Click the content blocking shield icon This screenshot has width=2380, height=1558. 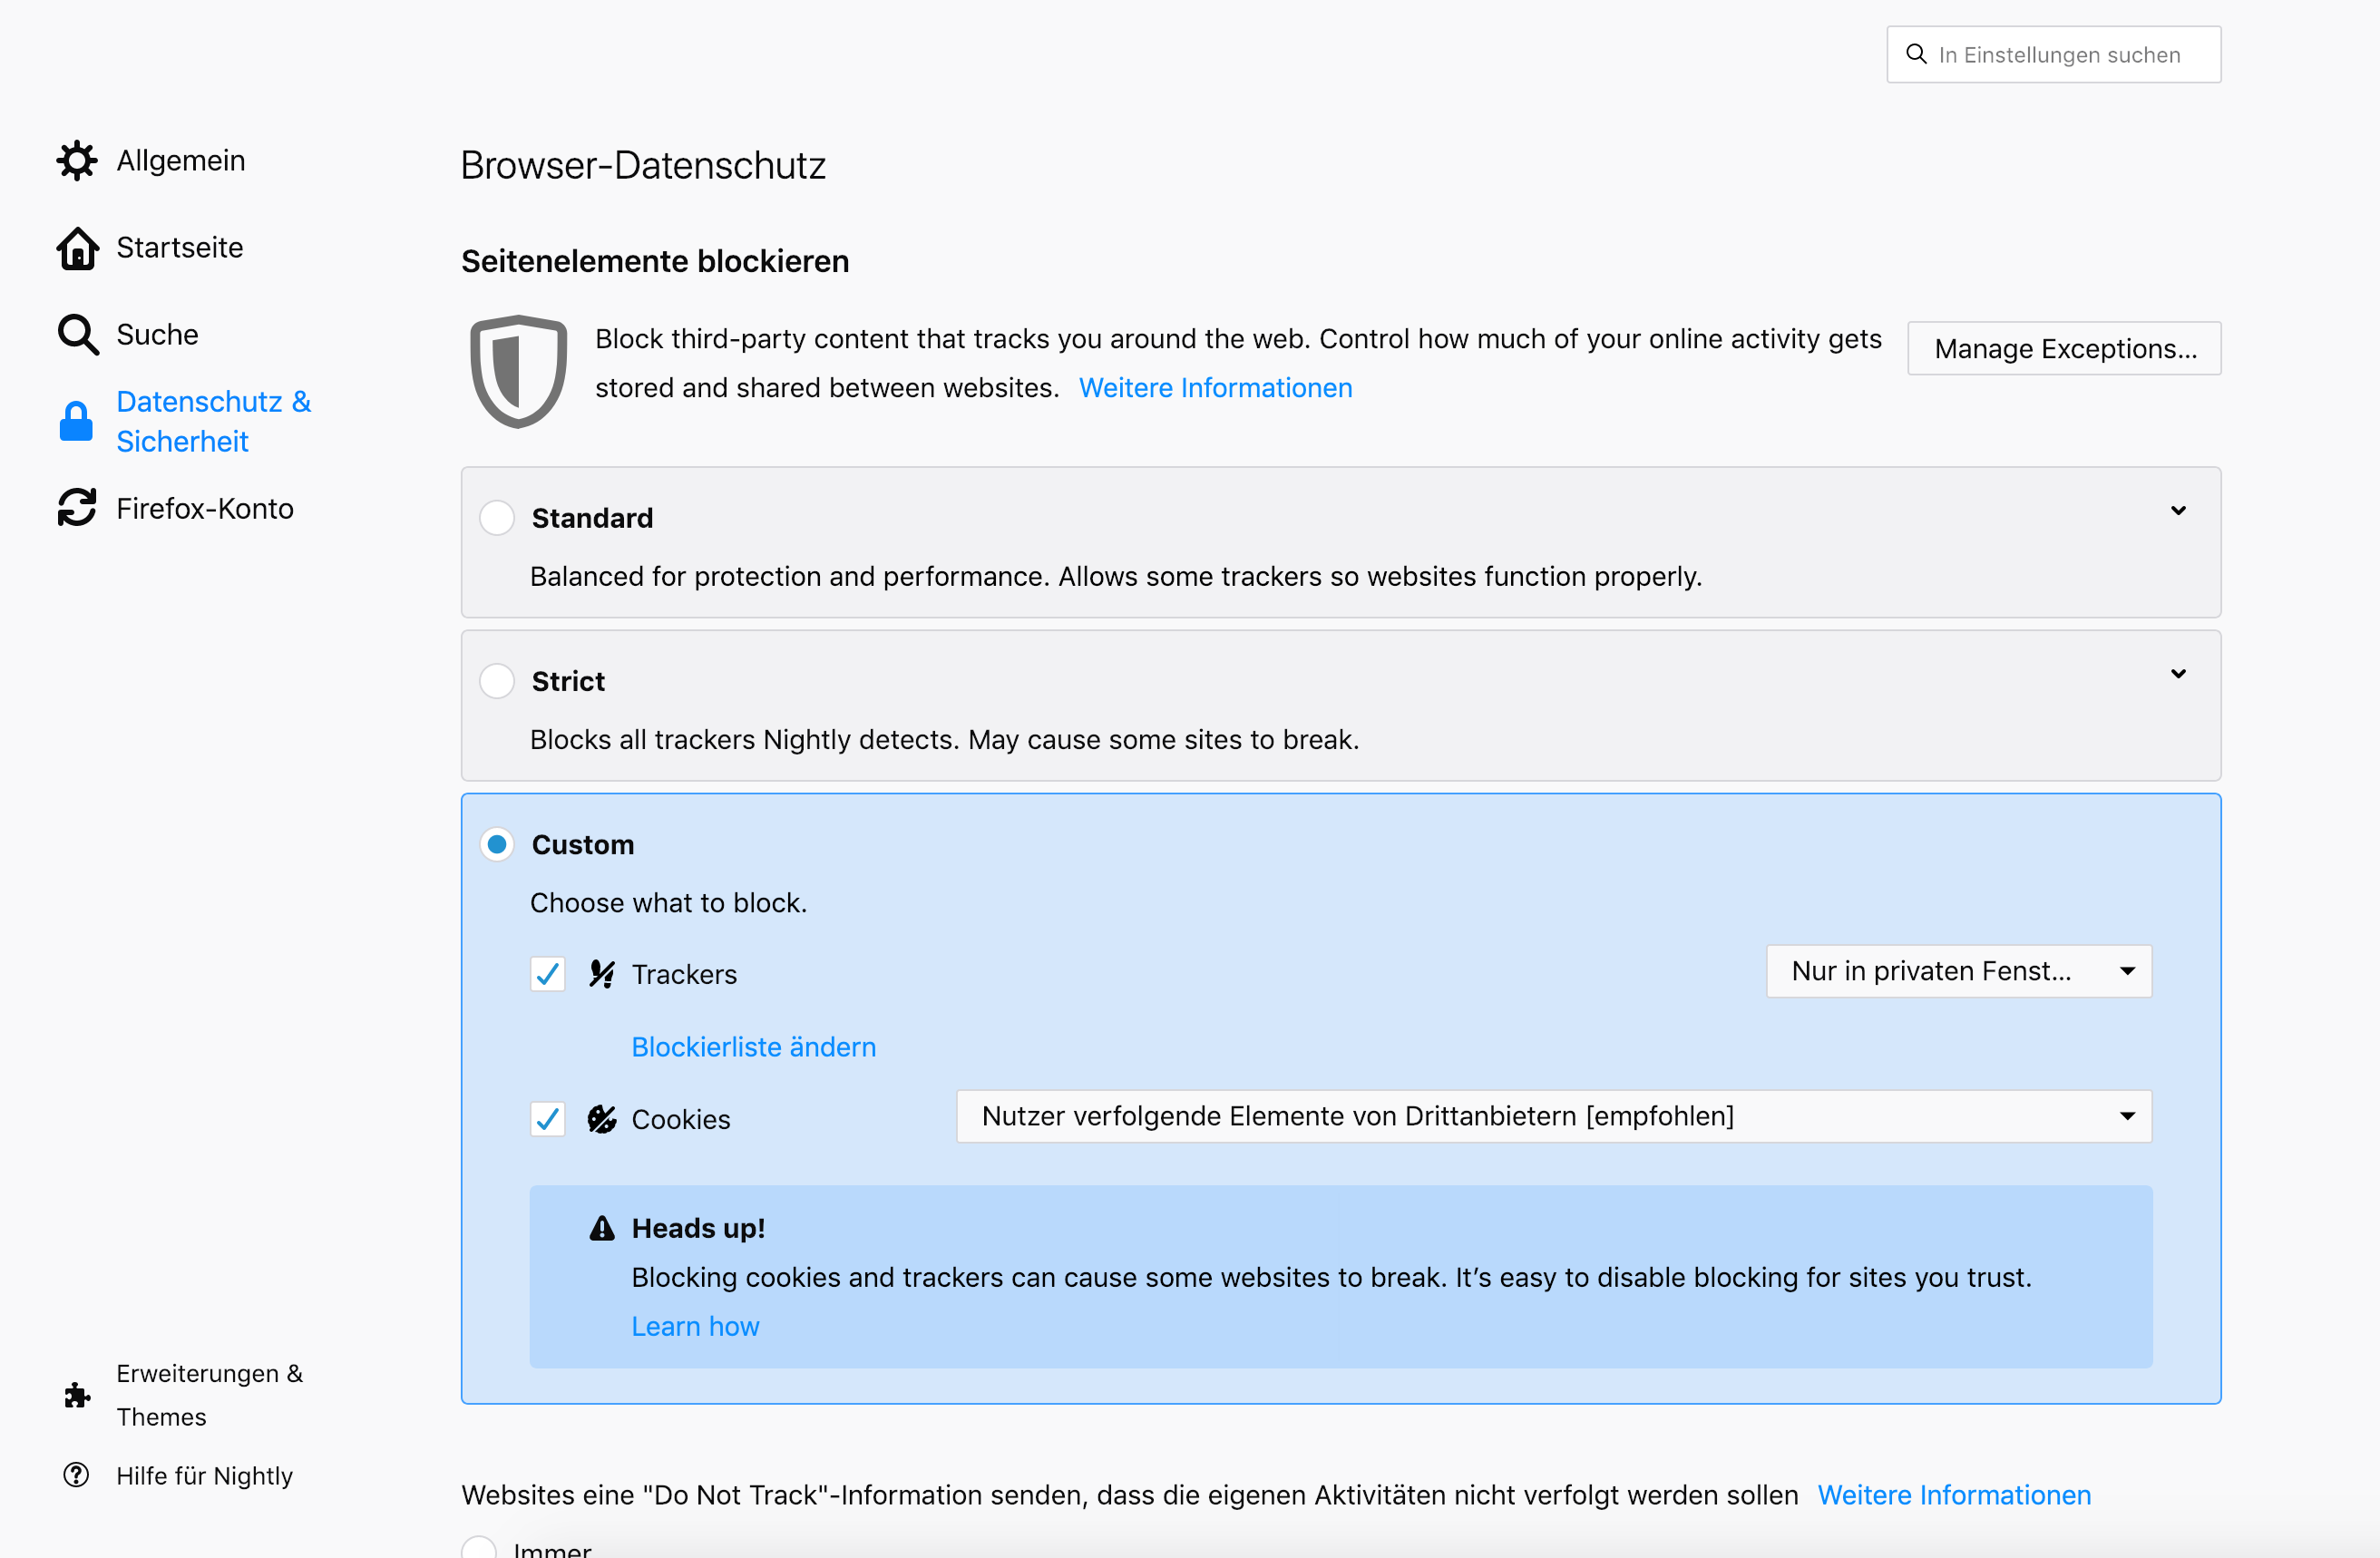tap(518, 370)
